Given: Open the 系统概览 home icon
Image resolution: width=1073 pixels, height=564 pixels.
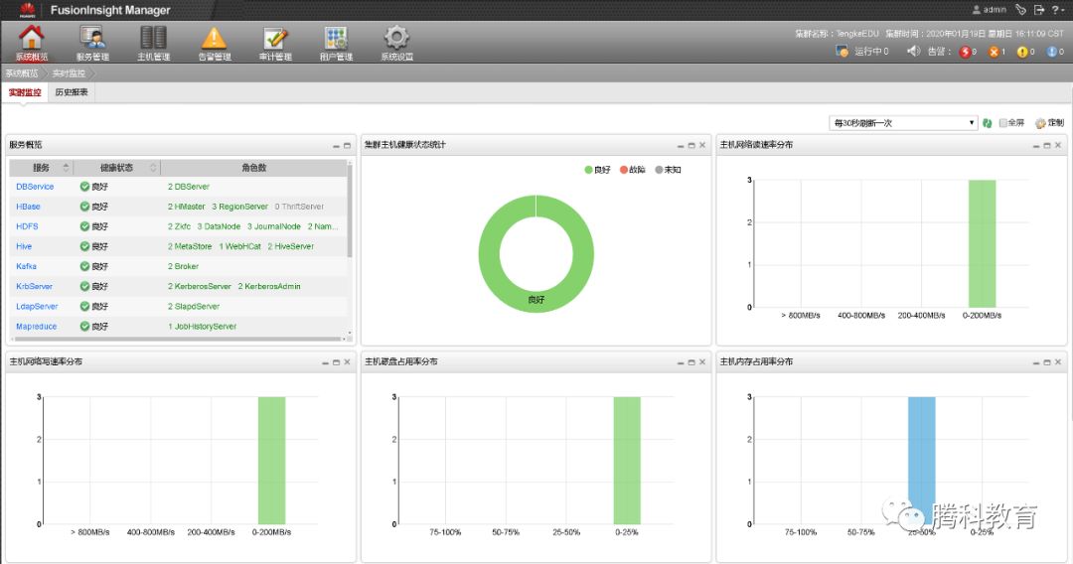Looking at the screenshot, I should pyautogui.click(x=31, y=38).
